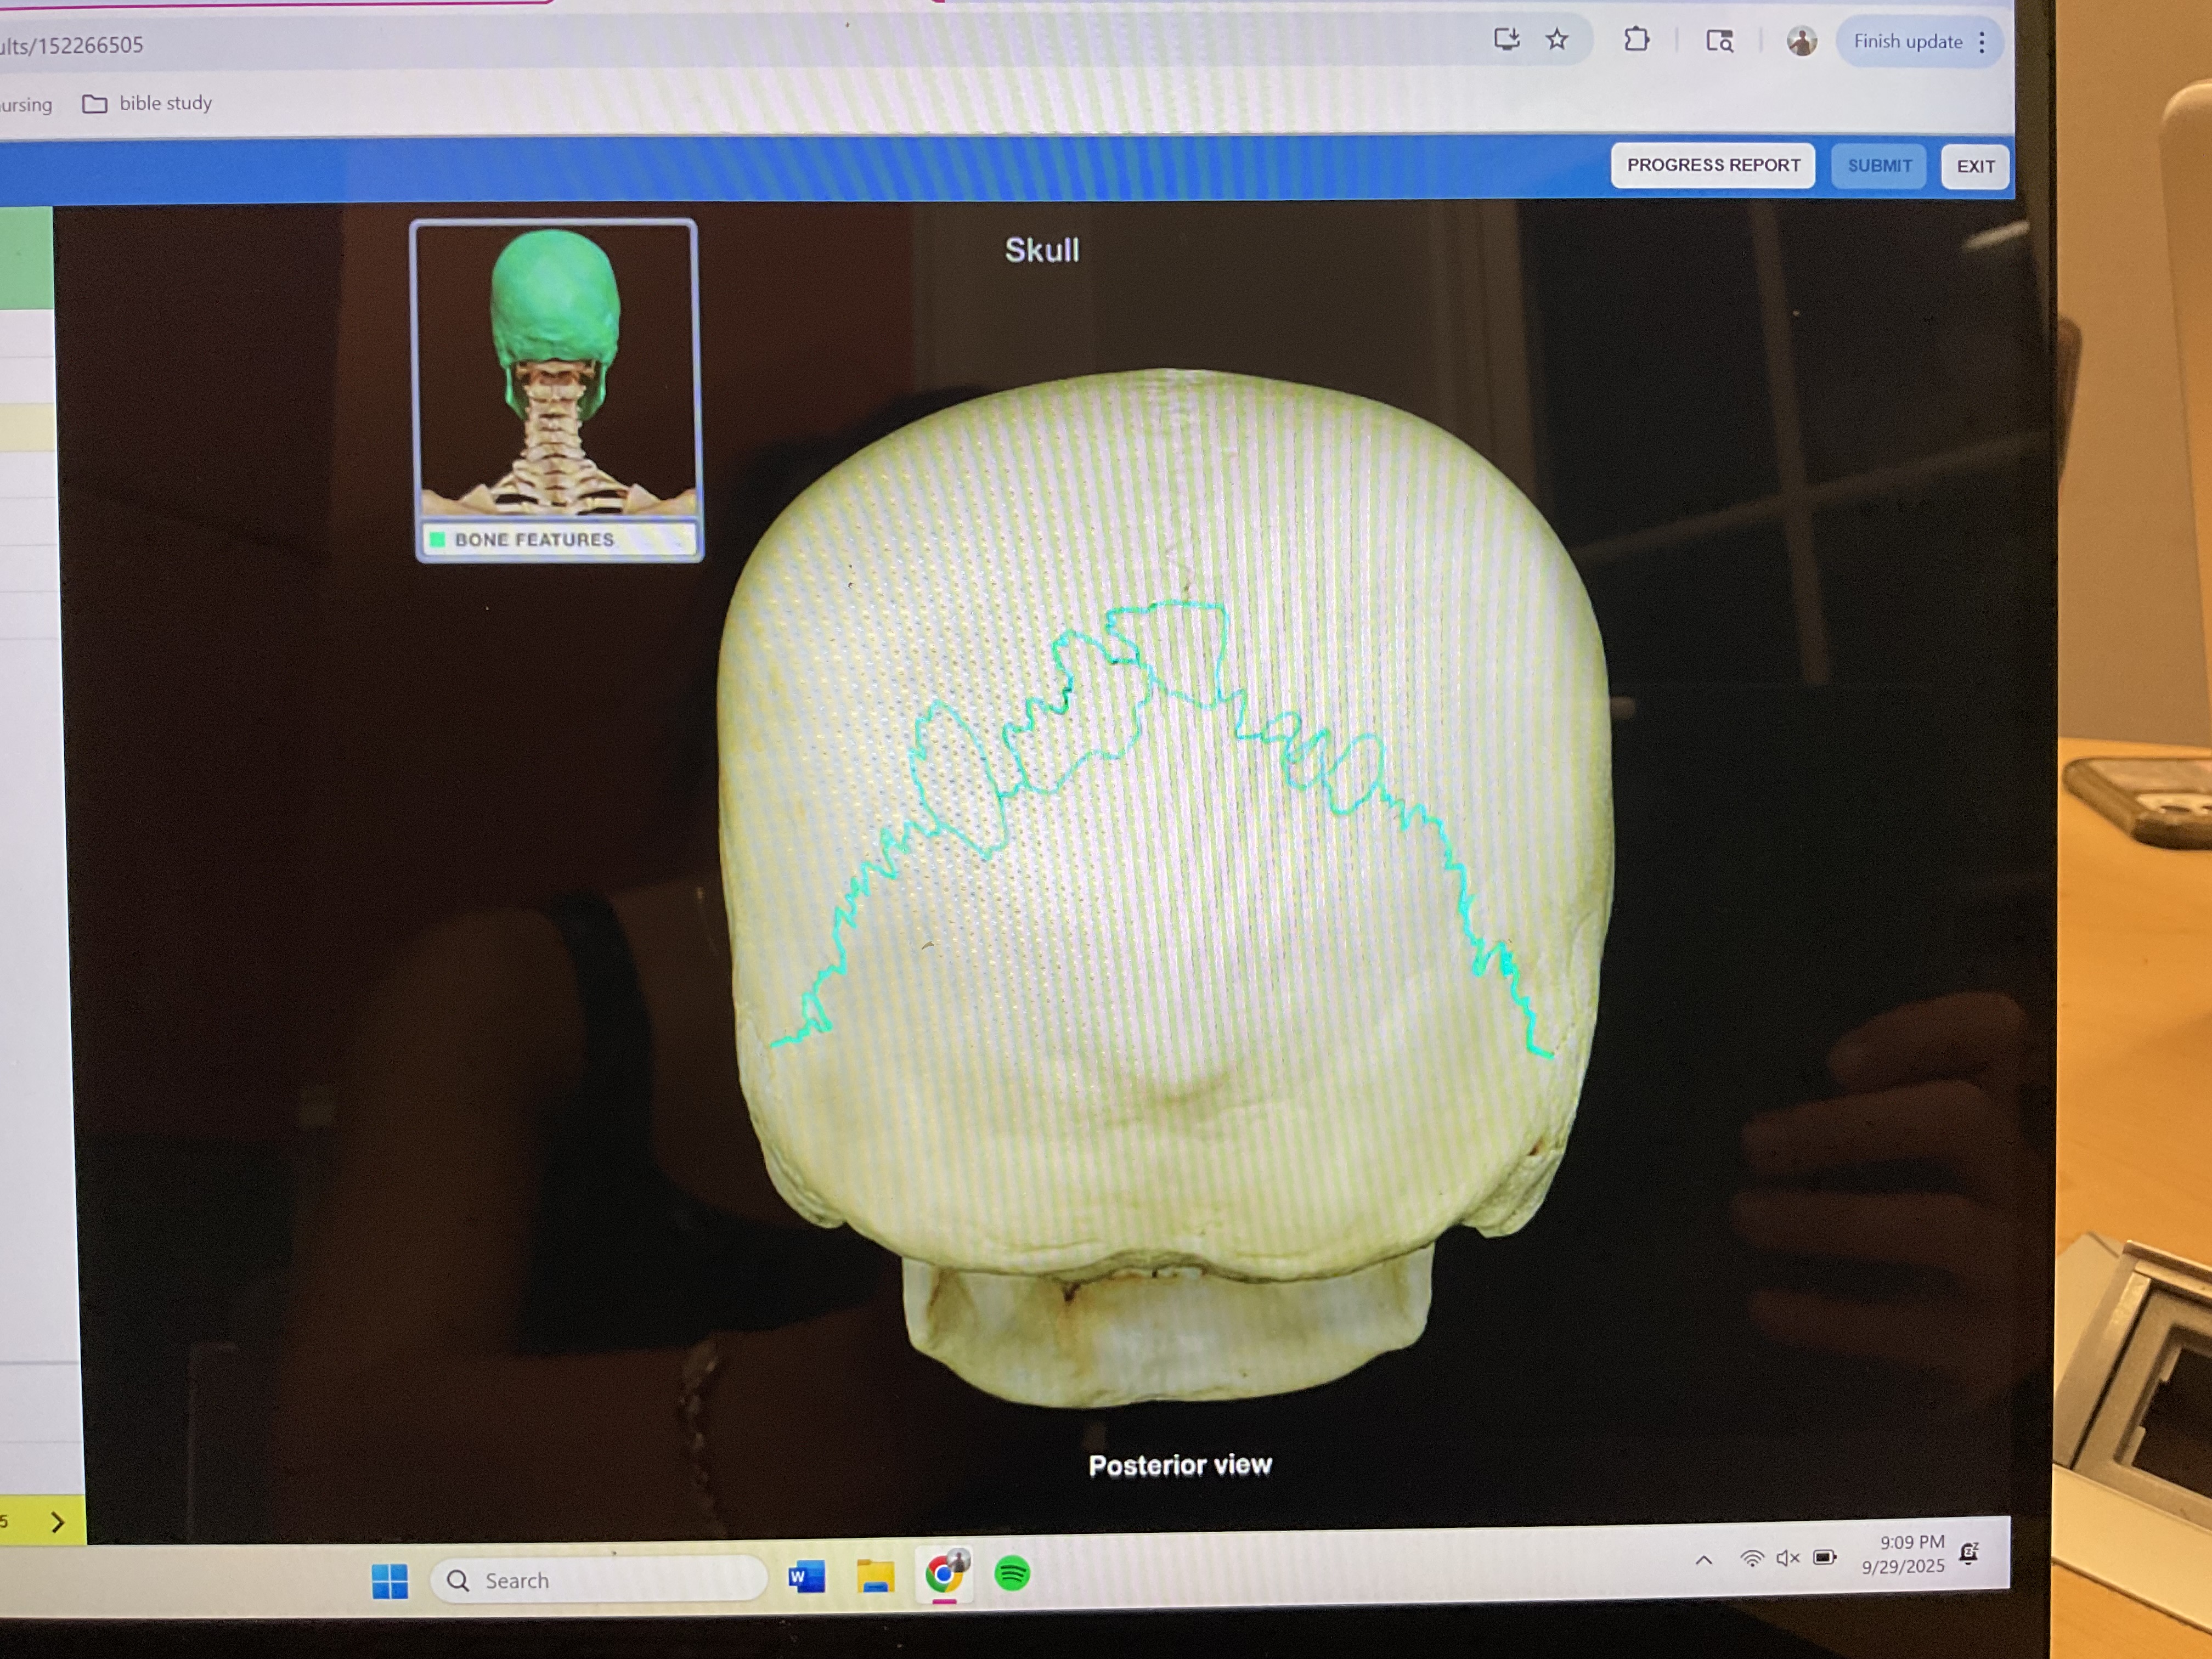The width and height of the screenshot is (2212, 1659).
Task: Click the EXIT button
Action: (1975, 166)
